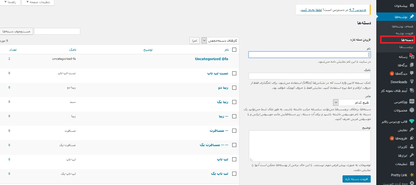Click the پیشخوان dashboard gauge icon

click(x=412, y=6)
